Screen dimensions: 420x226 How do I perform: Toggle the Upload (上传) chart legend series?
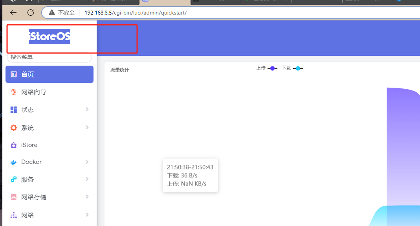[267, 68]
